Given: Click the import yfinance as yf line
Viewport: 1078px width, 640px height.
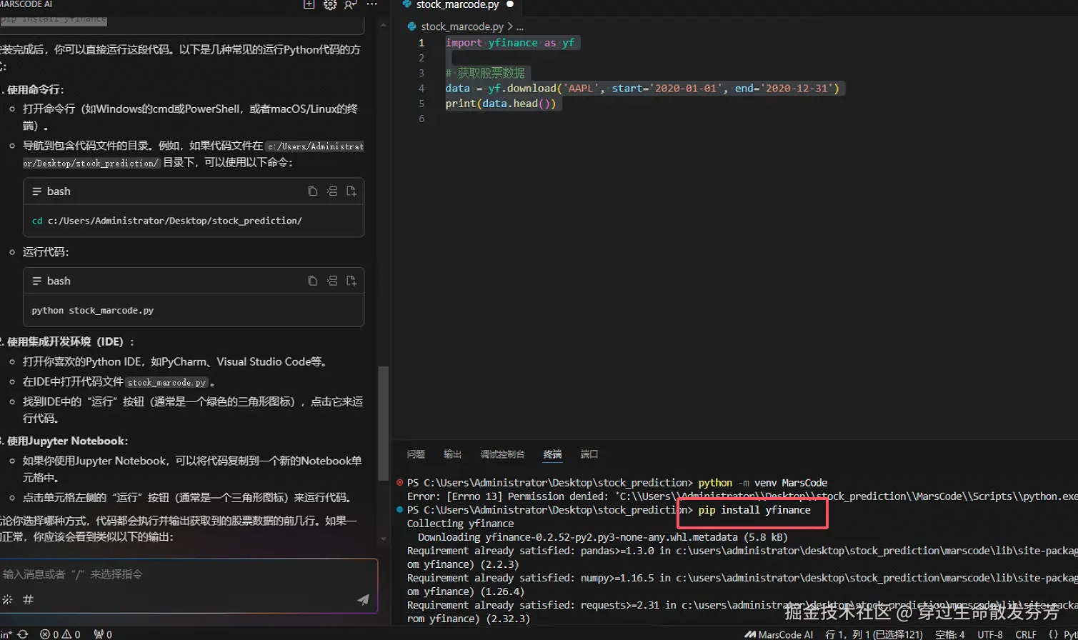Looking at the screenshot, I should tap(510, 43).
